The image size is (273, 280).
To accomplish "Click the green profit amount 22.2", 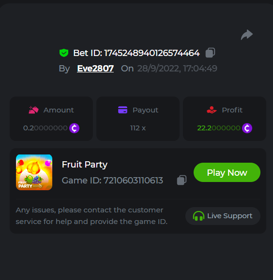I will (219, 128).
